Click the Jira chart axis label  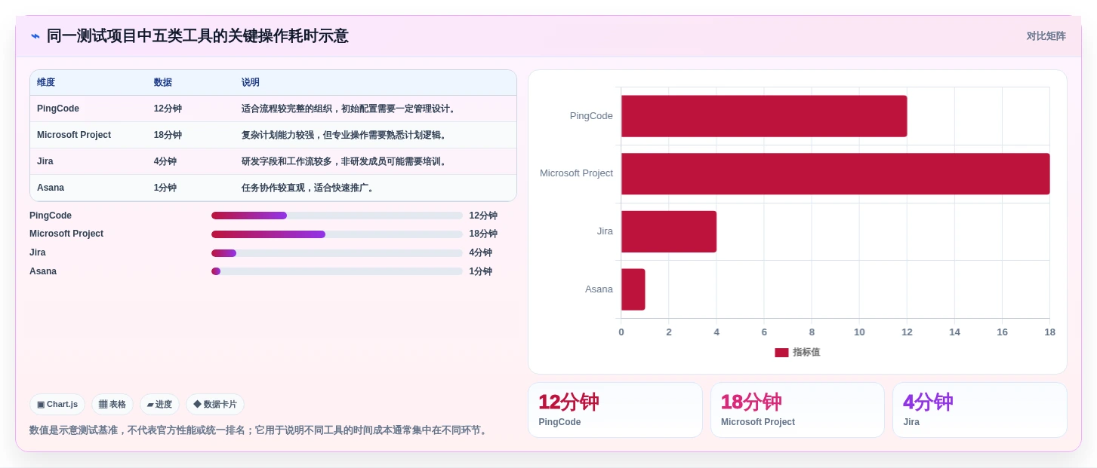point(605,231)
